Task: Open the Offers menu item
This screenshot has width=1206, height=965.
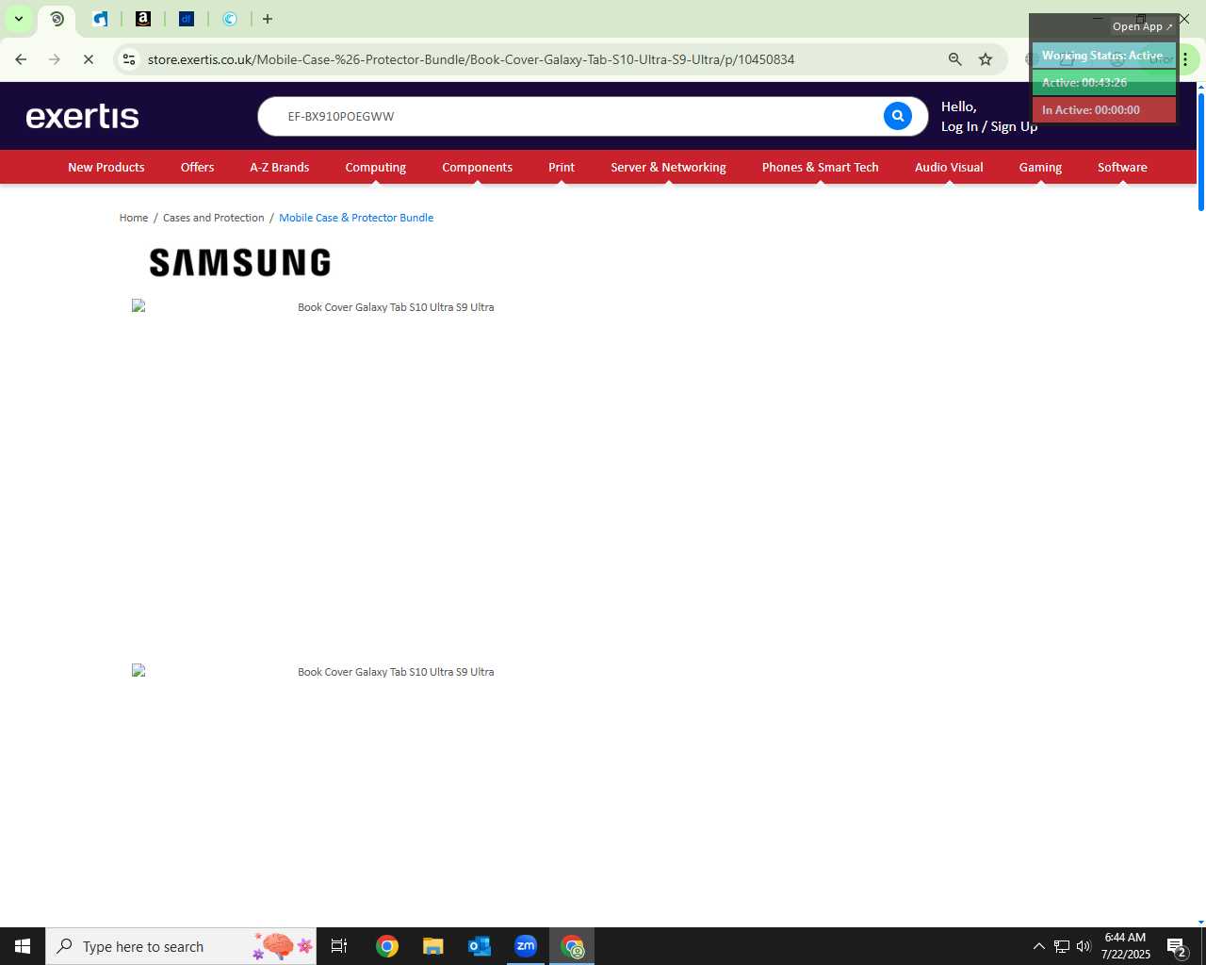Action: pos(197,167)
